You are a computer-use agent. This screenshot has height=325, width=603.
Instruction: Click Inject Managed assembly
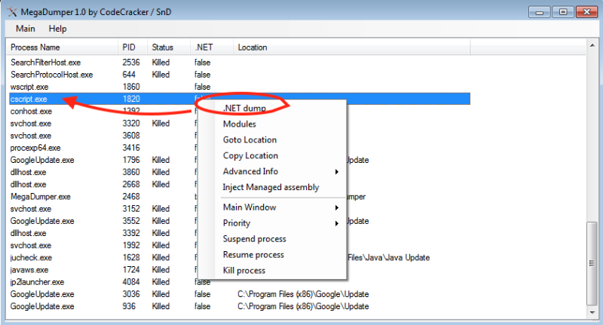[x=271, y=187]
